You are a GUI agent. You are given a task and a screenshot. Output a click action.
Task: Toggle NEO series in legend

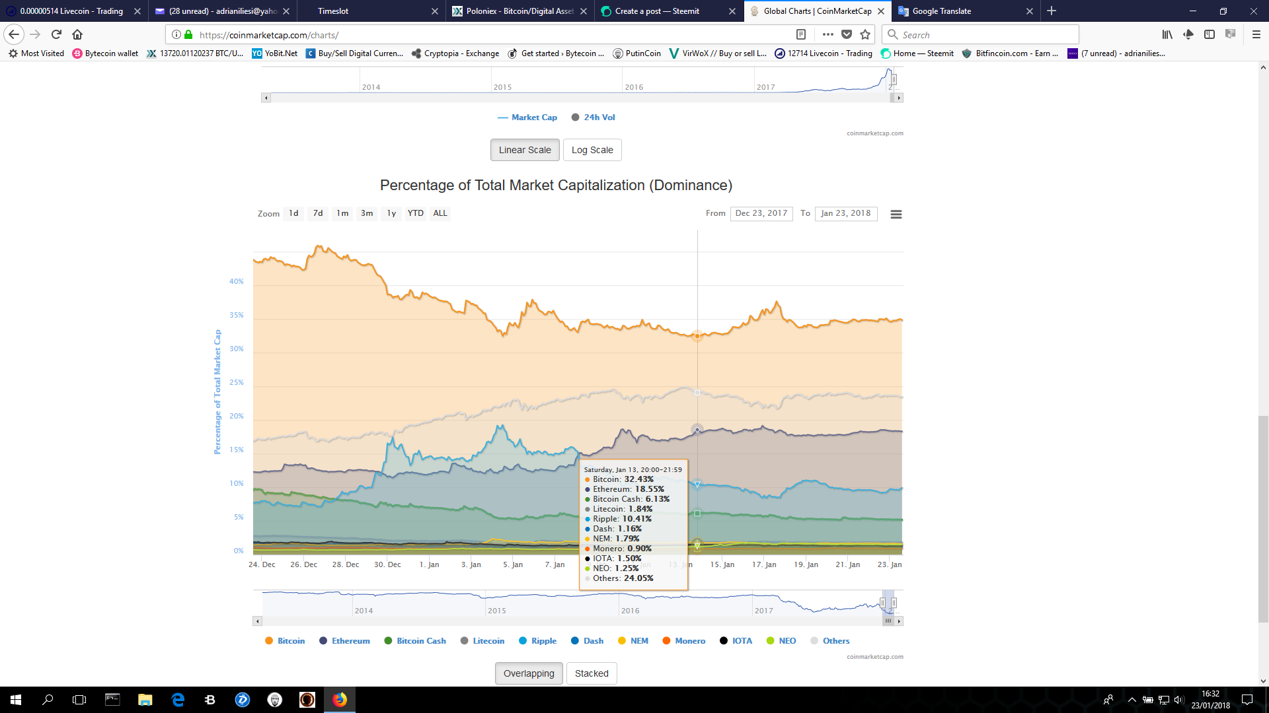781,641
